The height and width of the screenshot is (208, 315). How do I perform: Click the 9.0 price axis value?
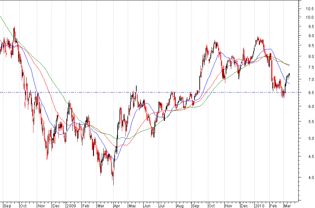pyautogui.click(x=311, y=36)
